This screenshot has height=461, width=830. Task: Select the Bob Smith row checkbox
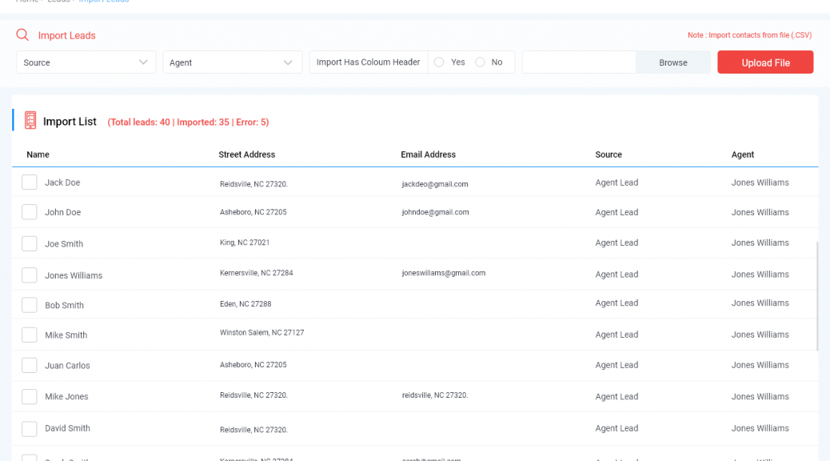pos(29,305)
